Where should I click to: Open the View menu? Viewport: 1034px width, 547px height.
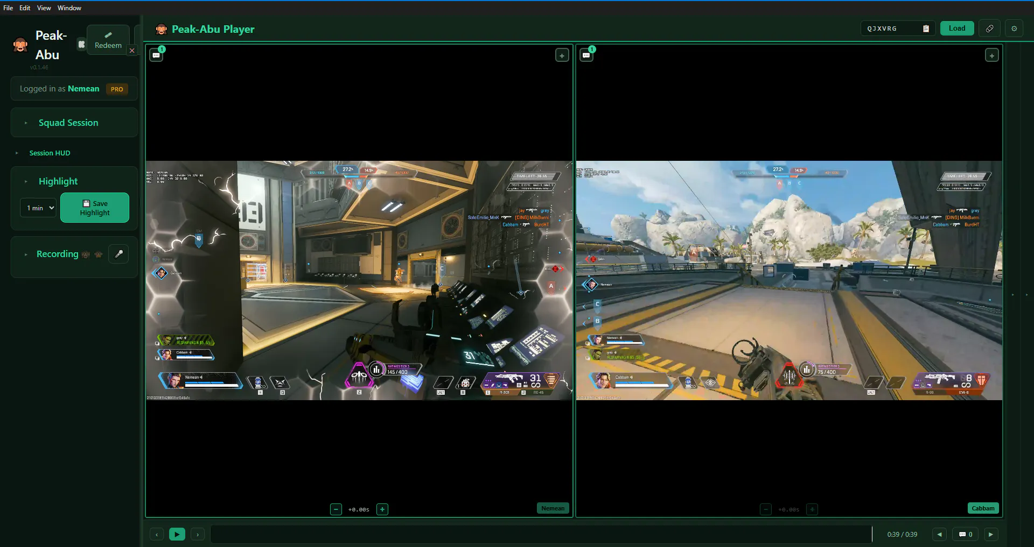coord(44,8)
